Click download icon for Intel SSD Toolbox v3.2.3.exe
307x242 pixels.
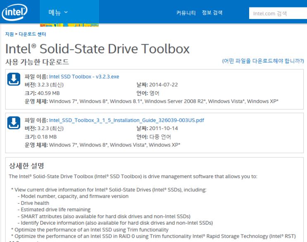point(14,79)
